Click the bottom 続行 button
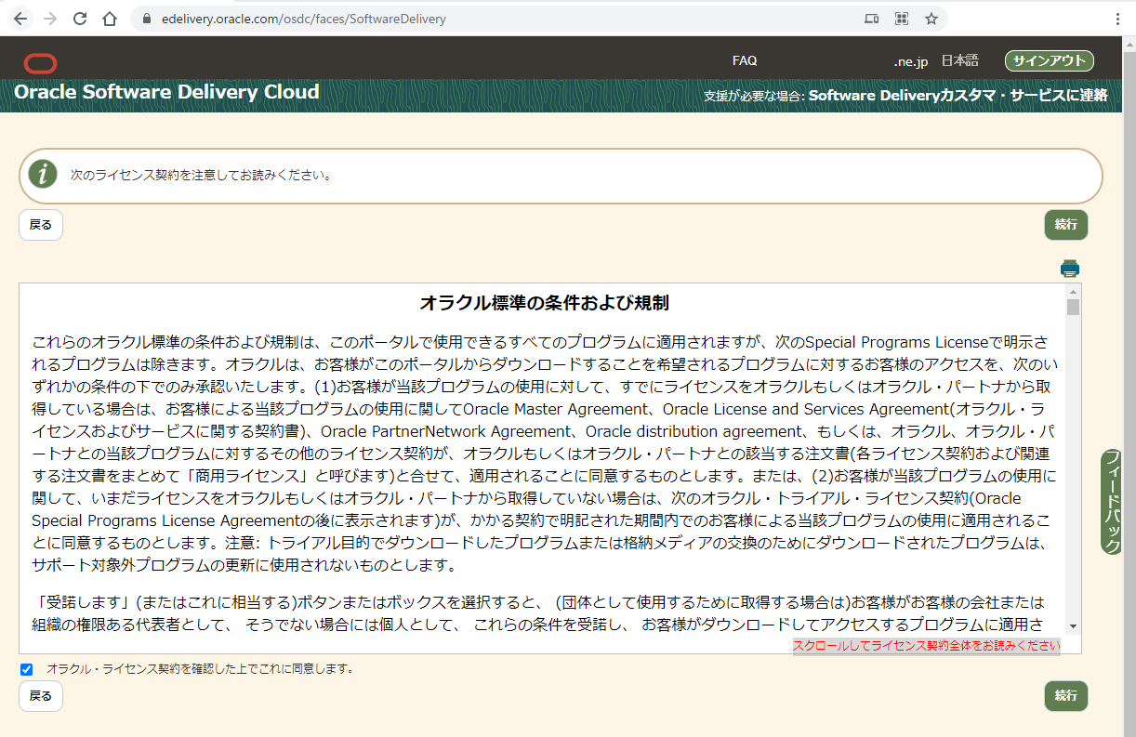Screen dimensions: 1136x737 [x=1065, y=695]
